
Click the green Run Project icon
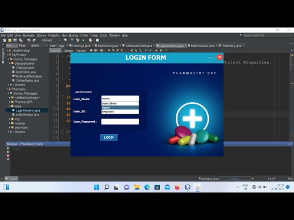(x=83, y=40)
